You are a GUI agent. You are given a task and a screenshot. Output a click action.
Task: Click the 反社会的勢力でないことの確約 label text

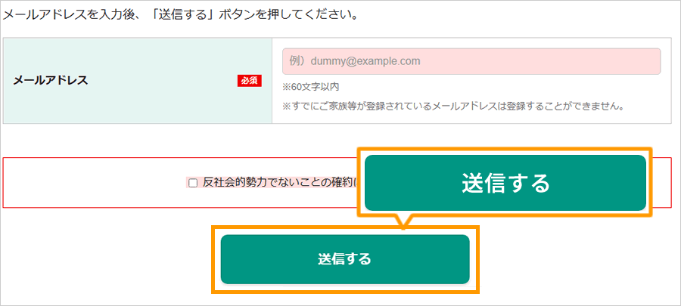tap(278, 183)
